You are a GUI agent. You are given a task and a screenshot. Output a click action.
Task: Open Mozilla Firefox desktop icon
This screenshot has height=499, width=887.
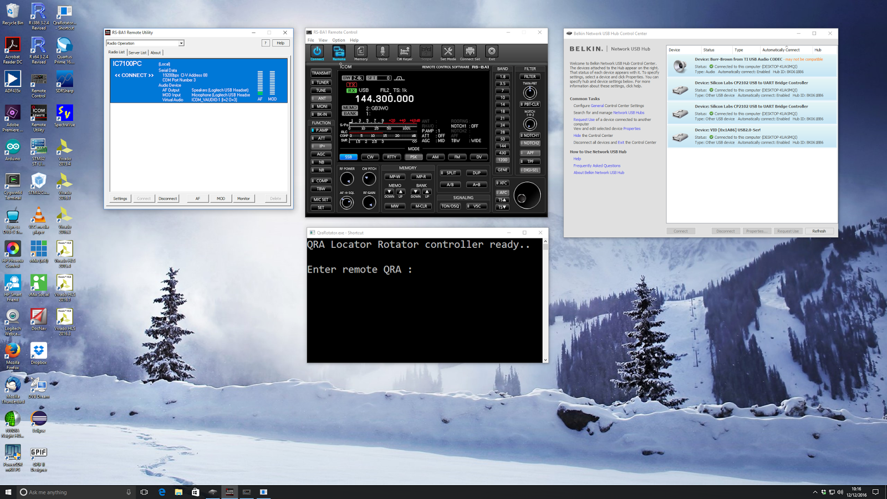pyautogui.click(x=13, y=357)
